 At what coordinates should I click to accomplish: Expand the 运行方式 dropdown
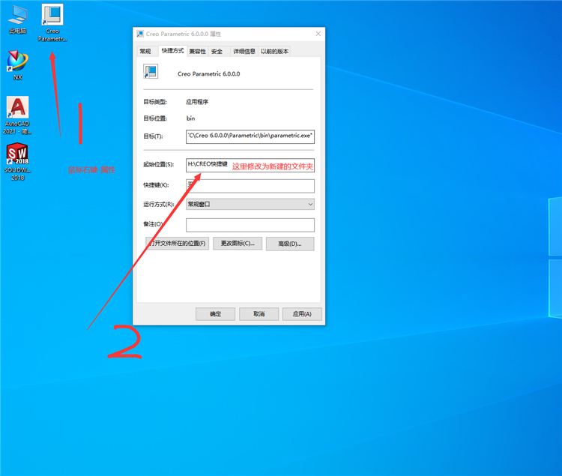(250, 204)
